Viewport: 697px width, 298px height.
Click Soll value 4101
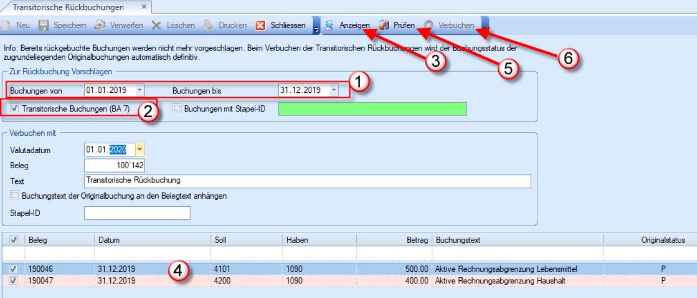point(223,269)
